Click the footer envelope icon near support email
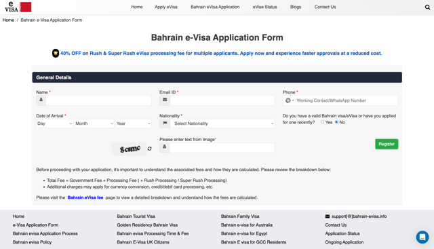434x249 pixels. [327, 216]
